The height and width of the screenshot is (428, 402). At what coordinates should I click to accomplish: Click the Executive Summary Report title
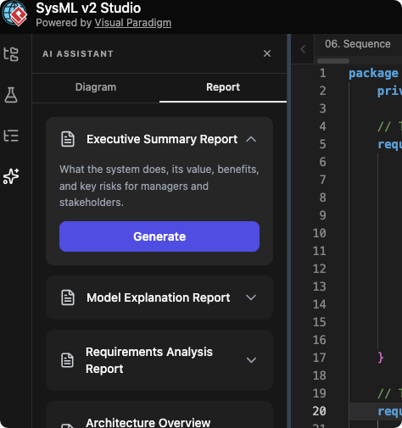point(162,139)
